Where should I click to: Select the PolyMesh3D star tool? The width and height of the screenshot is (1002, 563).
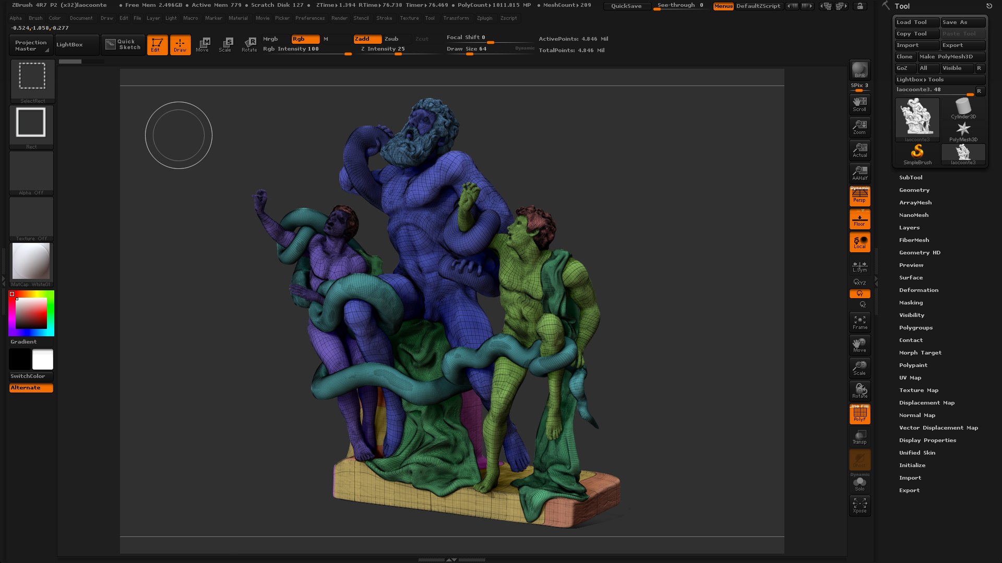point(963,131)
